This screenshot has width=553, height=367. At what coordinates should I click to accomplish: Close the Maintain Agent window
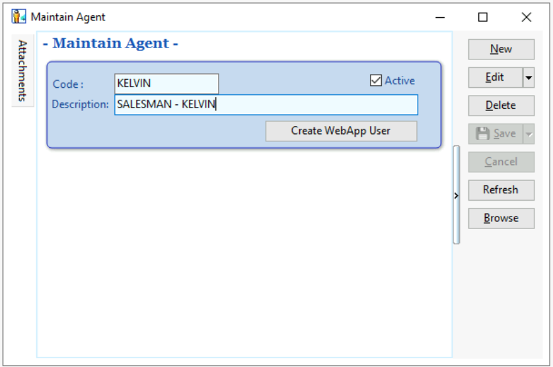click(526, 17)
